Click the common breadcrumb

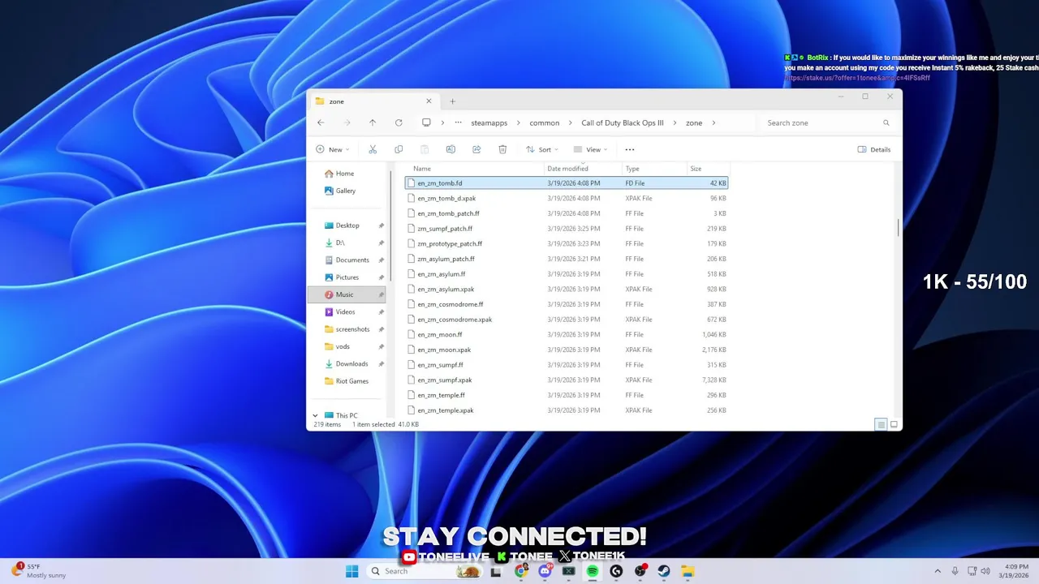click(544, 122)
